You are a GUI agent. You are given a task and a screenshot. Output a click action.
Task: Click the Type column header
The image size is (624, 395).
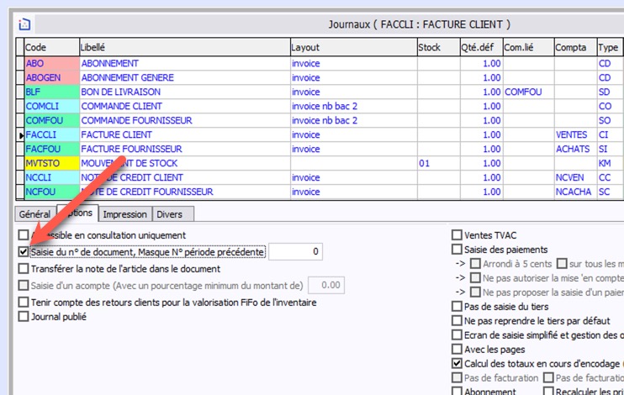610,47
